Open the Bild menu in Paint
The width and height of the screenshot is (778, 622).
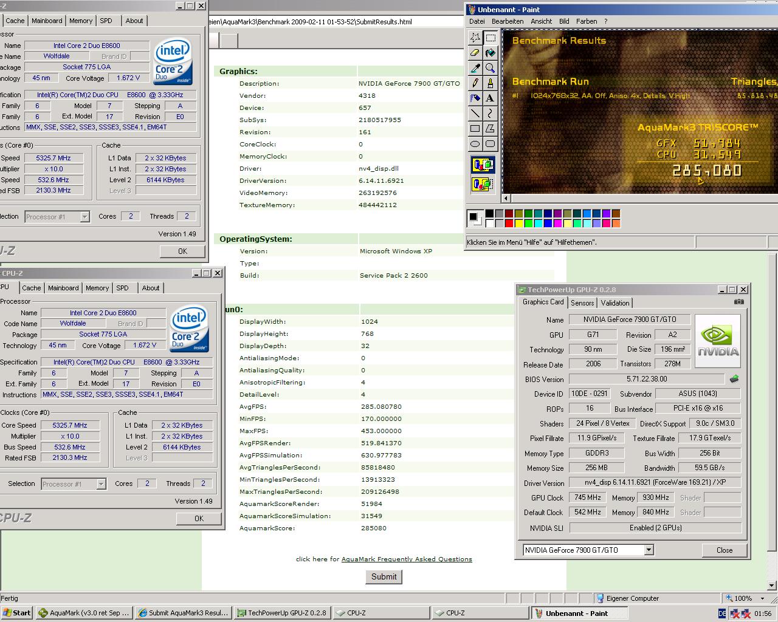click(564, 21)
